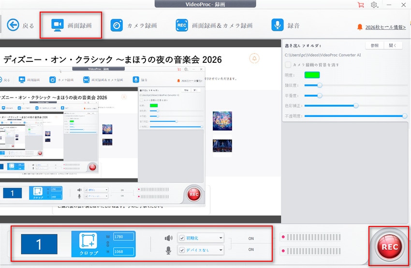Click the Disney Classic poster thumbnail in preview
The height and width of the screenshot is (268, 411).
point(222,121)
